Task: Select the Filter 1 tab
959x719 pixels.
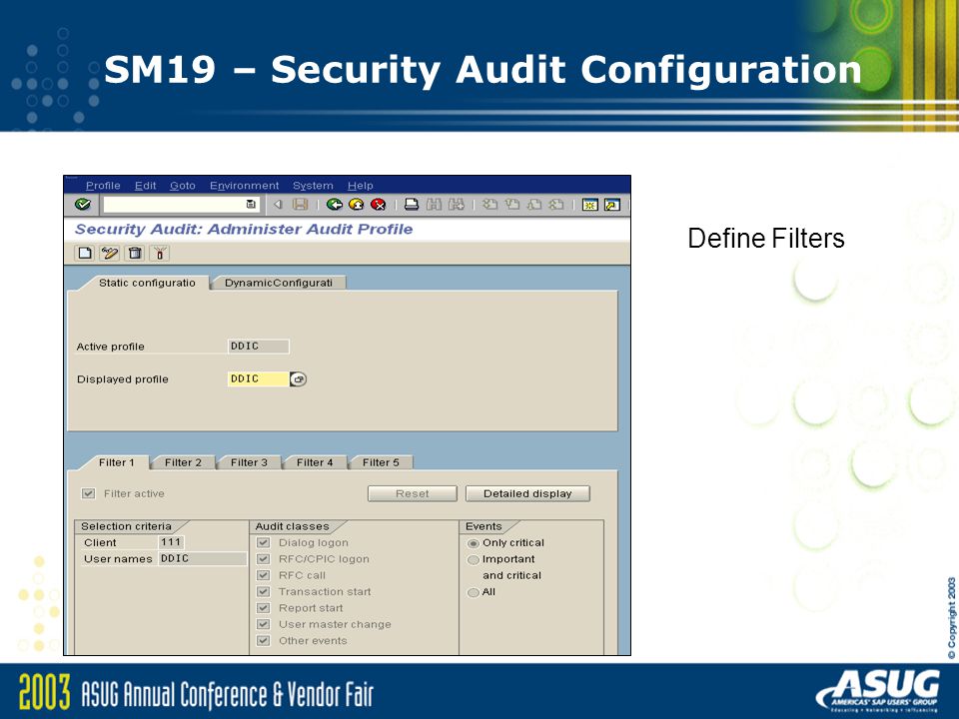Action: (116, 462)
